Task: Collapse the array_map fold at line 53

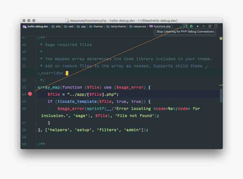Action: 36,87
